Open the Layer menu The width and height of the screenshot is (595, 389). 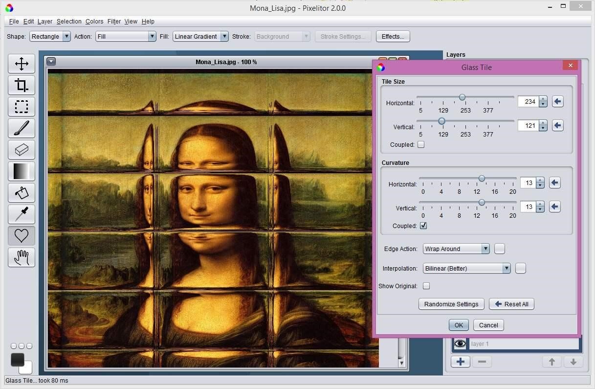pos(44,21)
